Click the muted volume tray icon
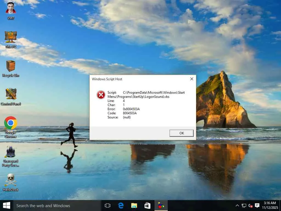 pos(250,206)
